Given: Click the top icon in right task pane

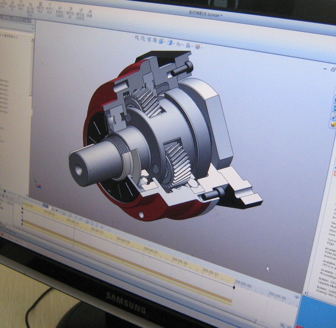Looking at the screenshot, I should [334, 99].
